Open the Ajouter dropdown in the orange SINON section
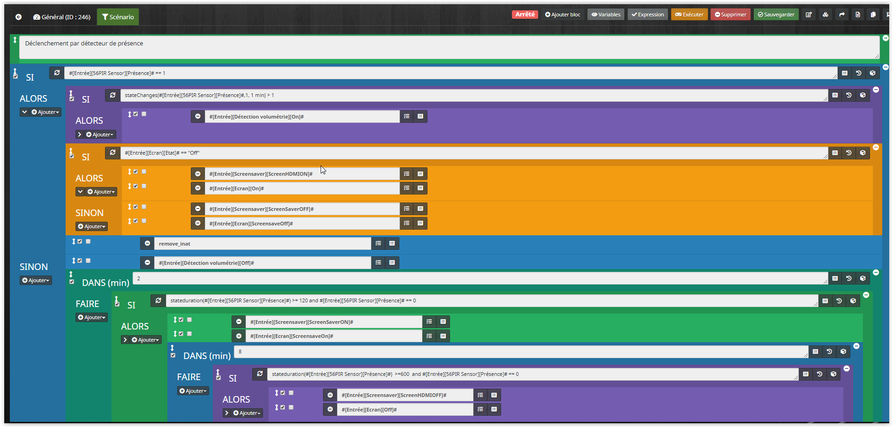This screenshot has height=427, width=893. tap(92, 226)
